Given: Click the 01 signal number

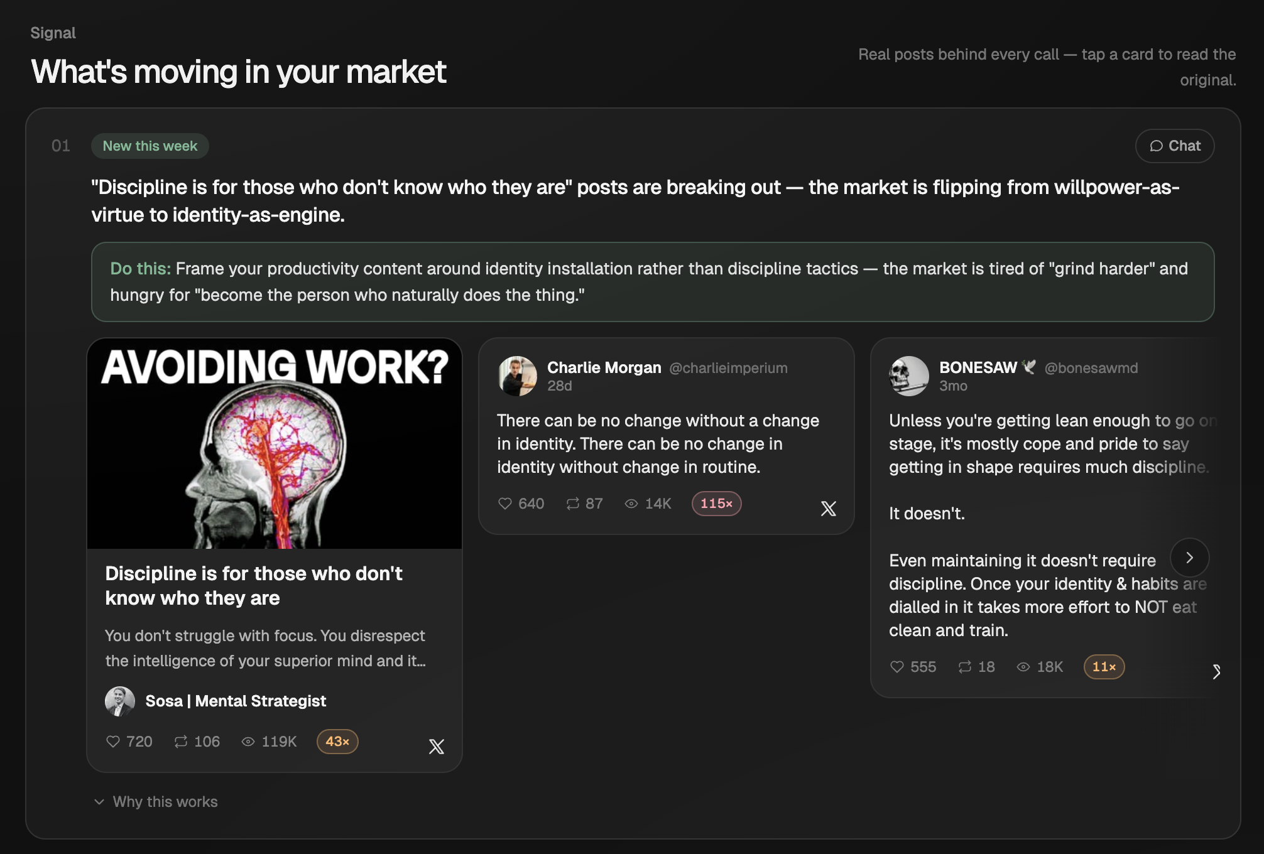Looking at the screenshot, I should click(x=61, y=146).
